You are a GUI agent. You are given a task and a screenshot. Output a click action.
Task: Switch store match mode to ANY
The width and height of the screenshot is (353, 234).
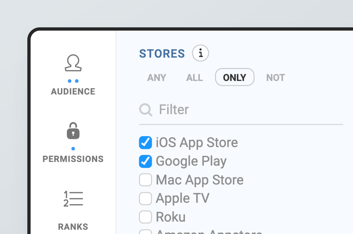pyautogui.click(x=157, y=78)
